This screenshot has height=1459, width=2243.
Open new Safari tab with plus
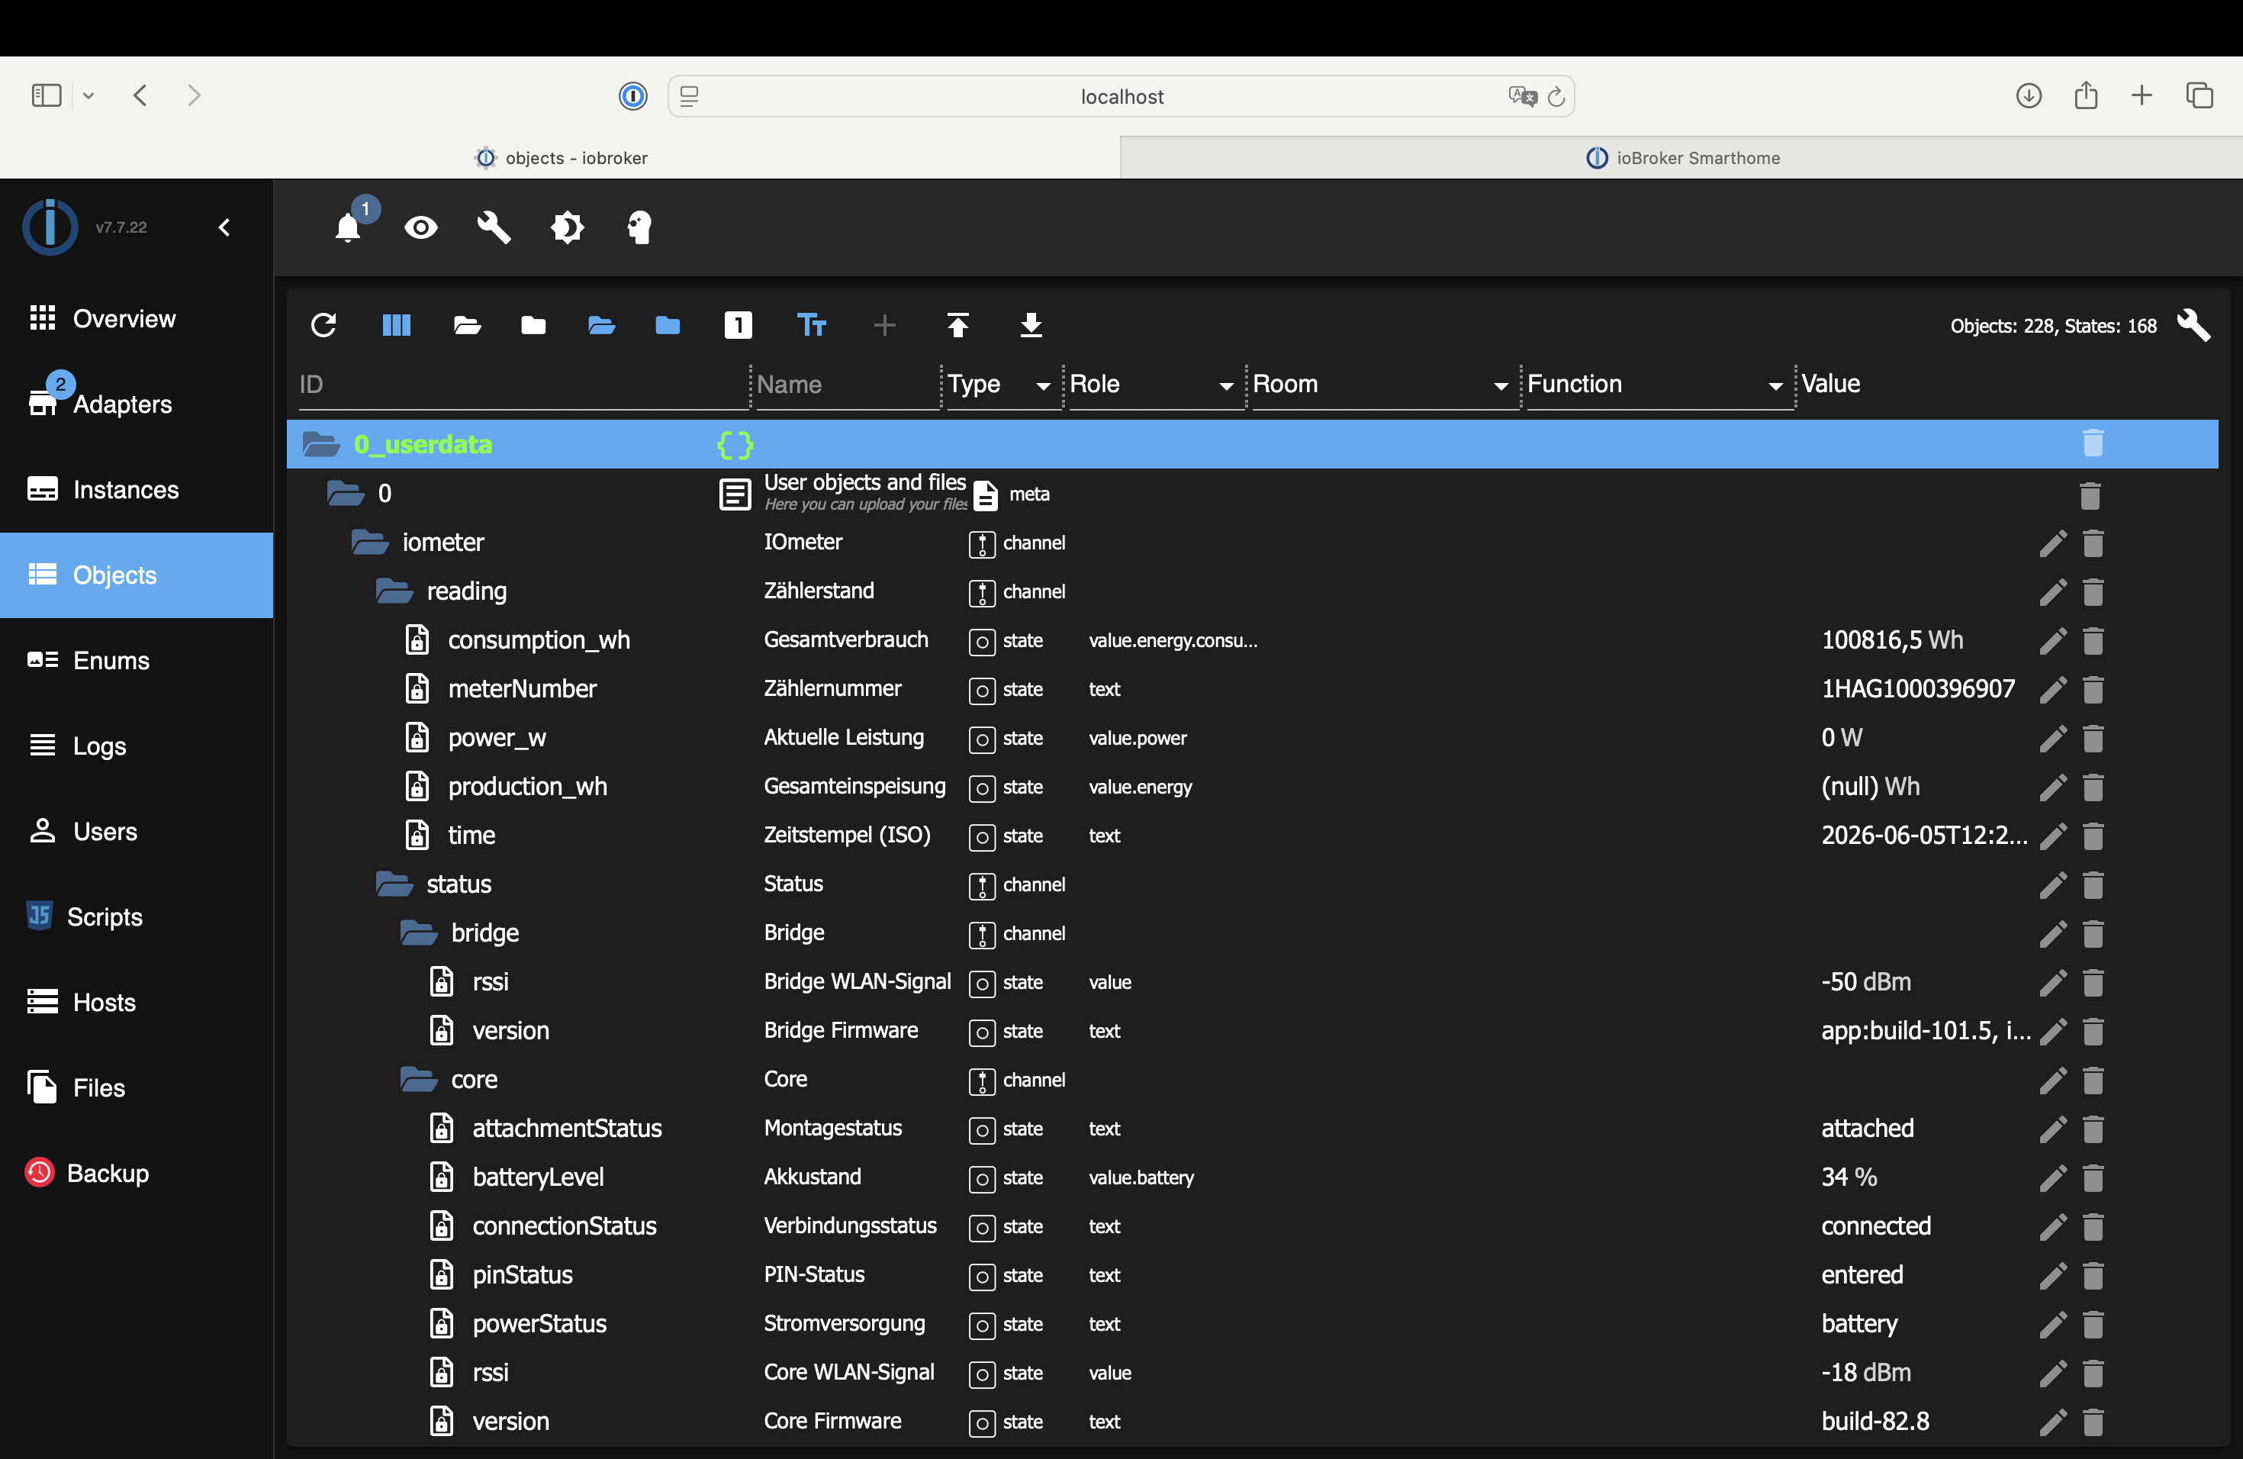(2142, 95)
